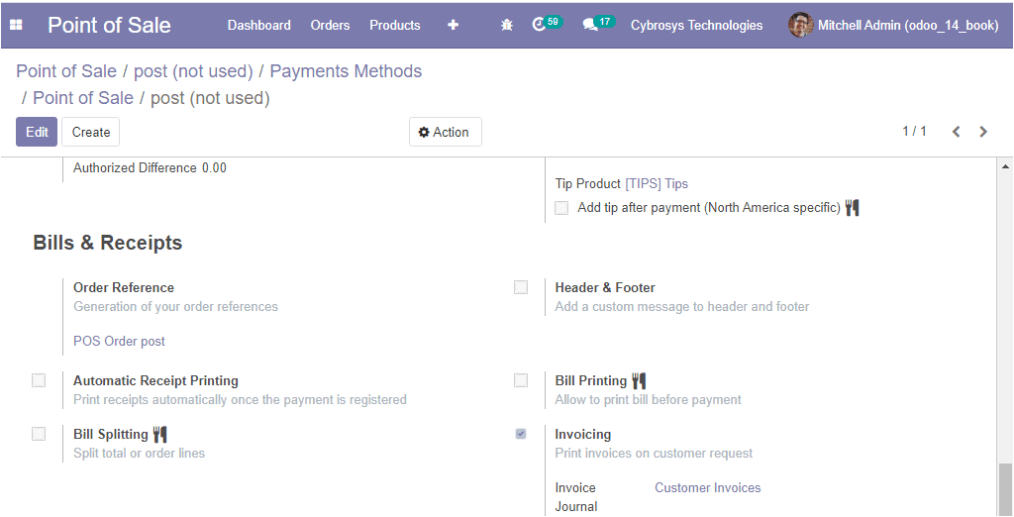This screenshot has width=1014, height=517.
Task: Click the Bills & Receipts heading
Action: tap(107, 243)
